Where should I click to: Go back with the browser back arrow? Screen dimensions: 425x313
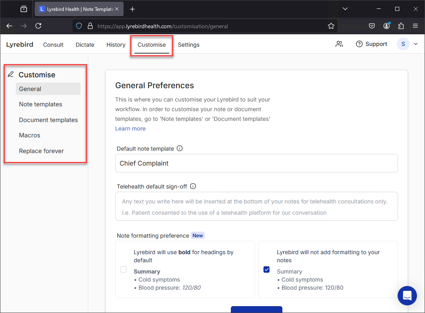[x=10, y=26]
